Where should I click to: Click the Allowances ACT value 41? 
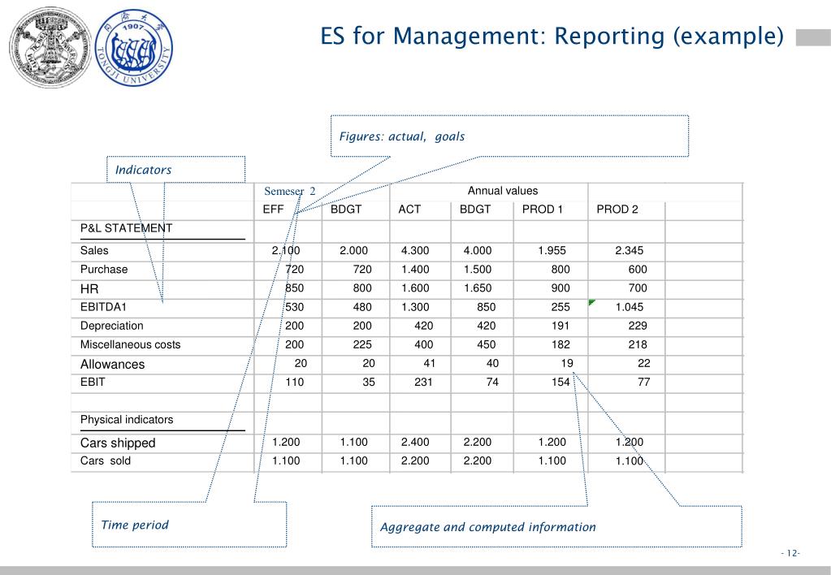coord(429,363)
